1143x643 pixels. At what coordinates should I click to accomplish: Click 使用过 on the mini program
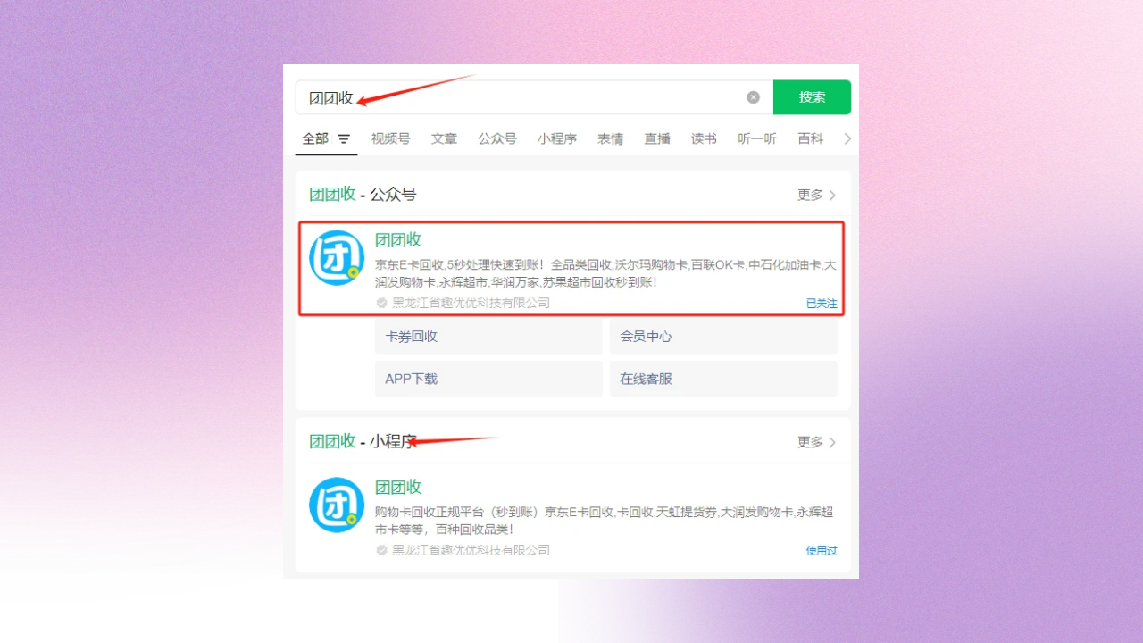pos(822,551)
